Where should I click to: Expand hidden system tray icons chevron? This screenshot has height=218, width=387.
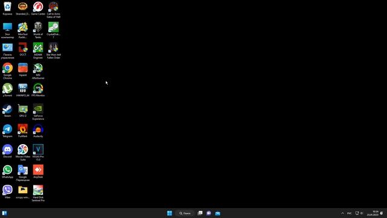tap(342, 213)
